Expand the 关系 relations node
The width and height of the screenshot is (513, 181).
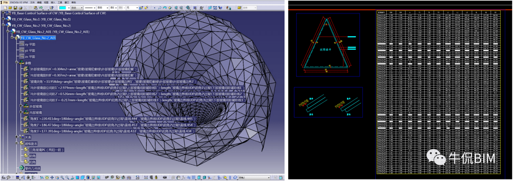(x=16, y=137)
